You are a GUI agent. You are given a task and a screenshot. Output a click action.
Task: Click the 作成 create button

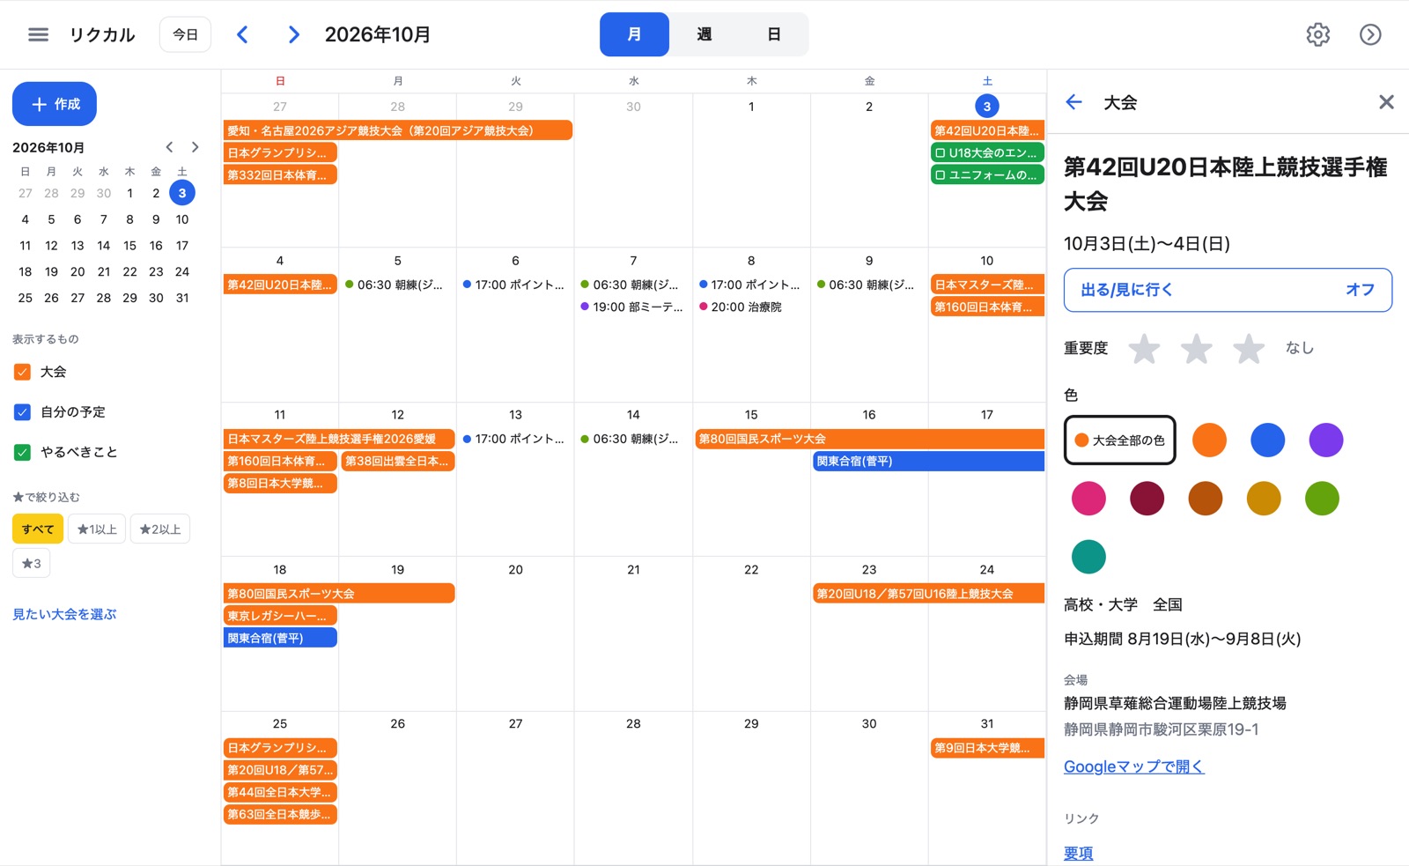[x=55, y=104]
